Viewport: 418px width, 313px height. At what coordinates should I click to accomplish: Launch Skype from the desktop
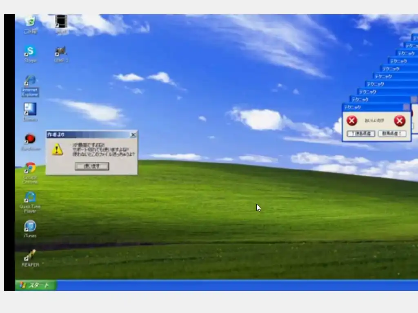coord(30,54)
